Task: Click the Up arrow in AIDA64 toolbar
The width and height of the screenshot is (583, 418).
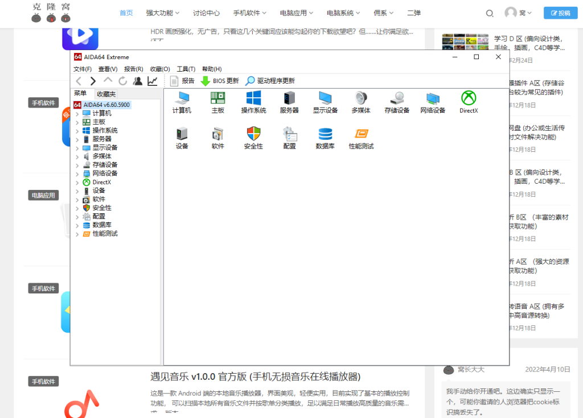Action: coord(108,80)
